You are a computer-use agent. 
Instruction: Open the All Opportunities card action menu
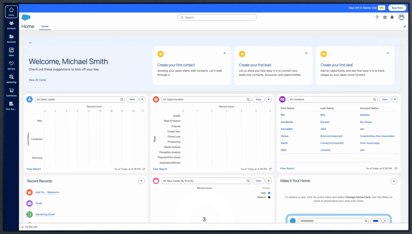[269, 99]
